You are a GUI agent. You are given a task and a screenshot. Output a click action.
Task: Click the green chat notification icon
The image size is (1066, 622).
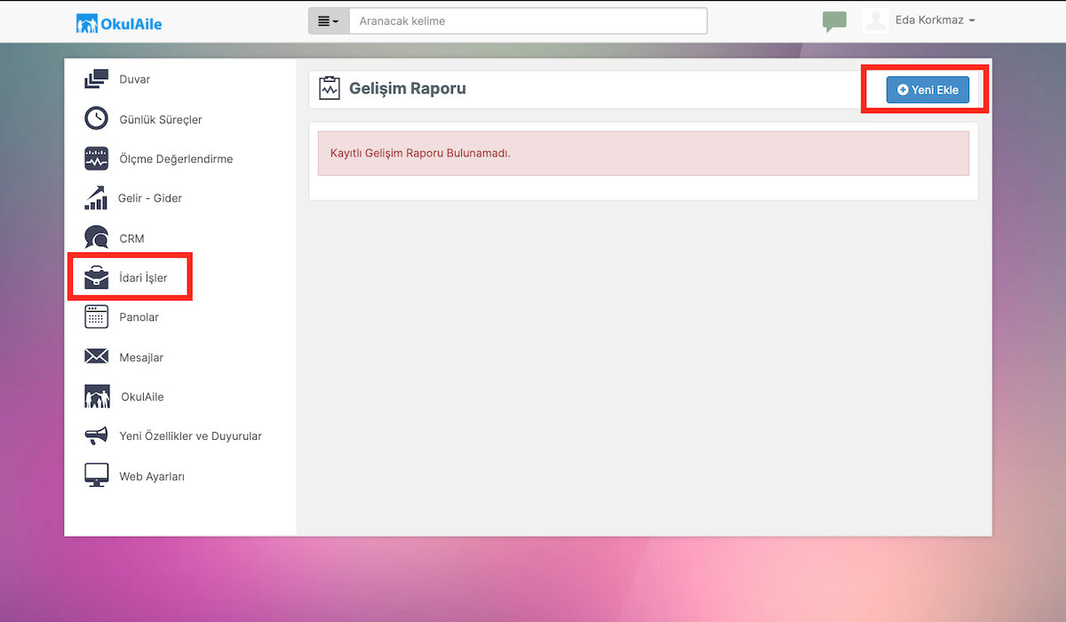(834, 21)
